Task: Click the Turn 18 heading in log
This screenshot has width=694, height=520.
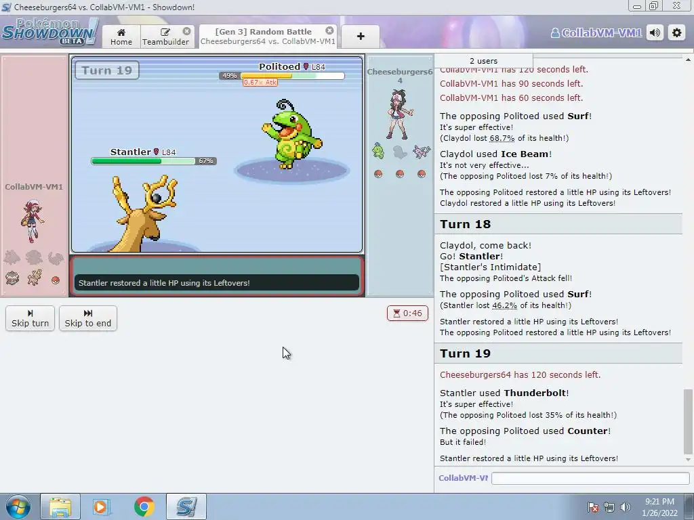Action: tap(465, 224)
